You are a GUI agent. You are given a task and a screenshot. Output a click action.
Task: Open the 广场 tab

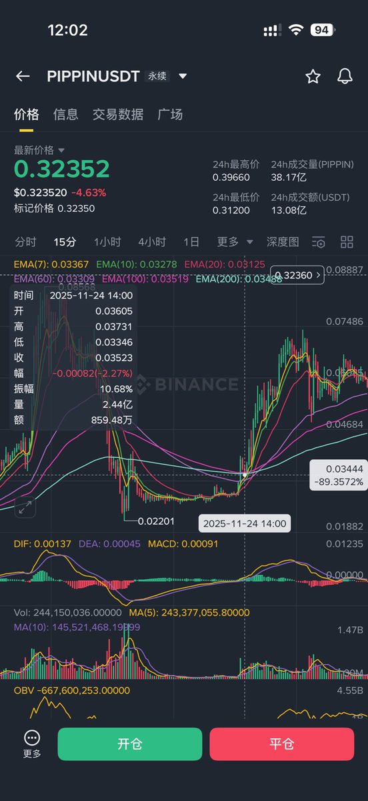coord(170,114)
